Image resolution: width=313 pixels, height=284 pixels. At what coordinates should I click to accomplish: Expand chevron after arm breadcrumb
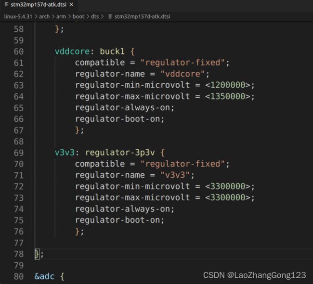[69, 16]
